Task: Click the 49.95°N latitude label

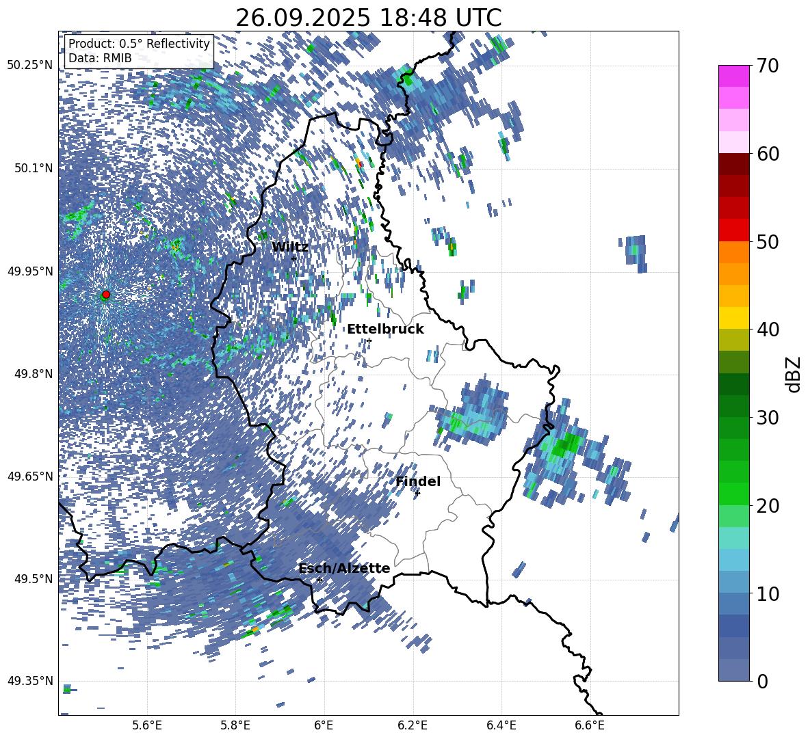Action: click(x=30, y=271)
